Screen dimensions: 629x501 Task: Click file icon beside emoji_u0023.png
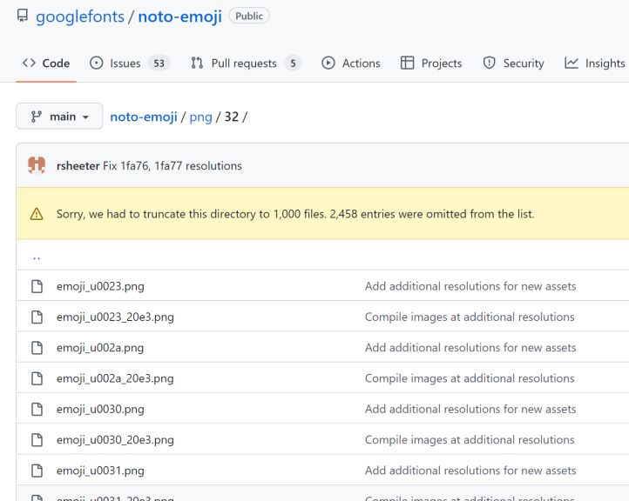click(x=37, y=286)
